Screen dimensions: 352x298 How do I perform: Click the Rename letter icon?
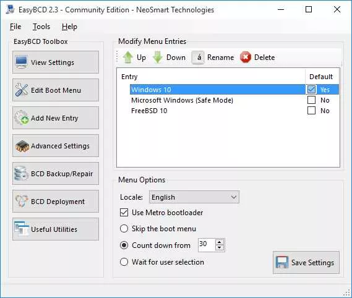(x=198, y=57)
